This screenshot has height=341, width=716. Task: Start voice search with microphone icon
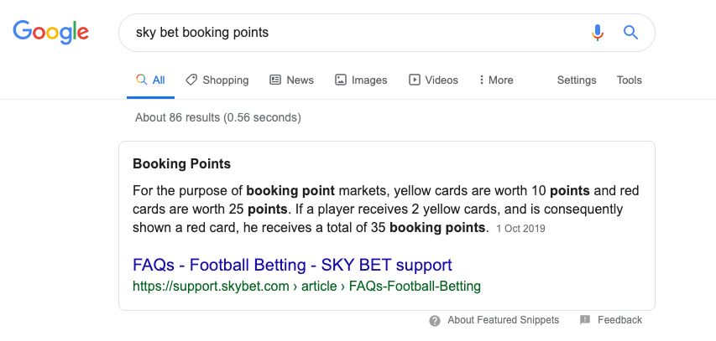point(598,33)
